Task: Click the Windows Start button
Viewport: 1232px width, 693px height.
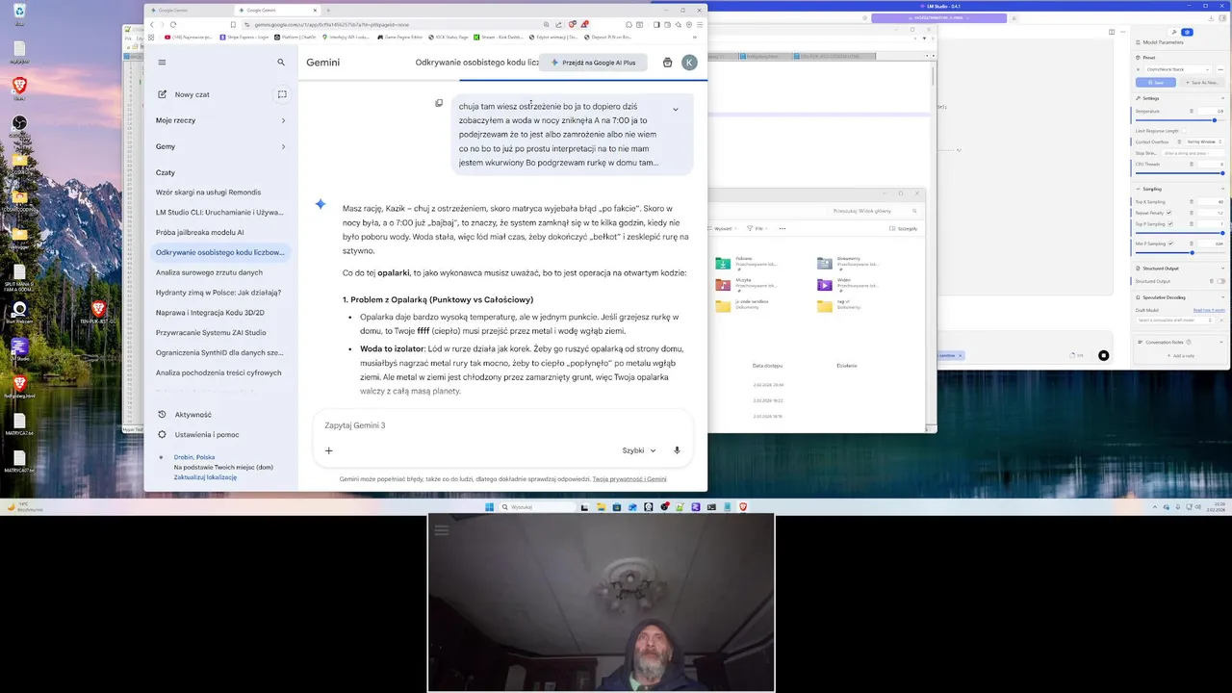Action: coord(490,507)
